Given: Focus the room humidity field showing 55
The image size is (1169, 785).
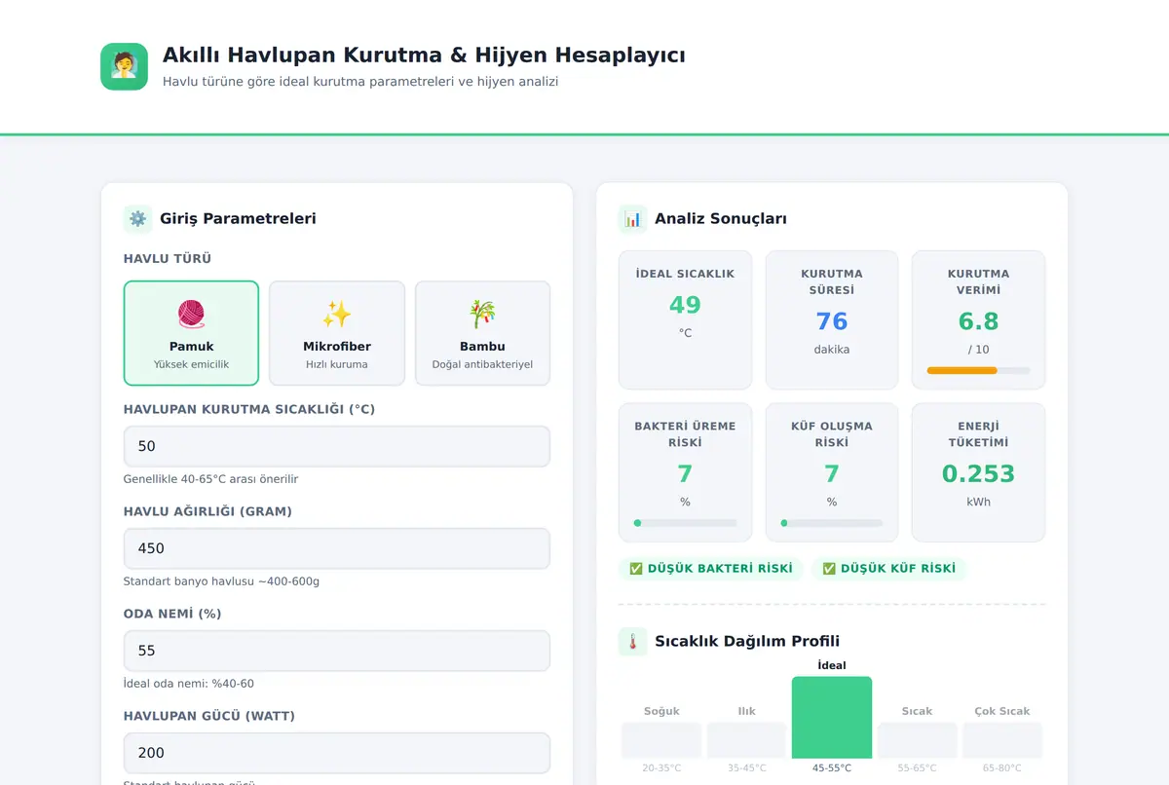Looking at the screenshot, I should coord(337,651).
